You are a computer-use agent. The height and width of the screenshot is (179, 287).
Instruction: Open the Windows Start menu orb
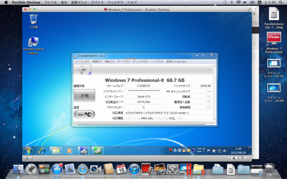(x=28, y=151)
